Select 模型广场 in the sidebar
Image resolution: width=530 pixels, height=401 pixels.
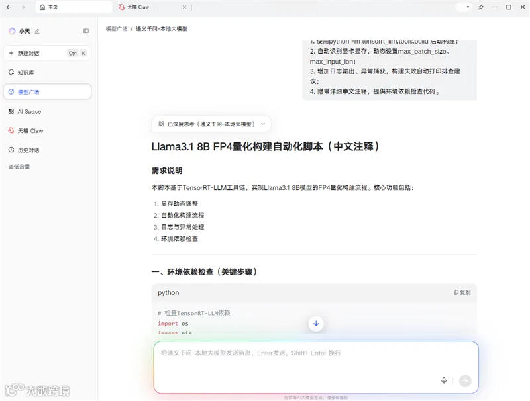tap(47, 92)
